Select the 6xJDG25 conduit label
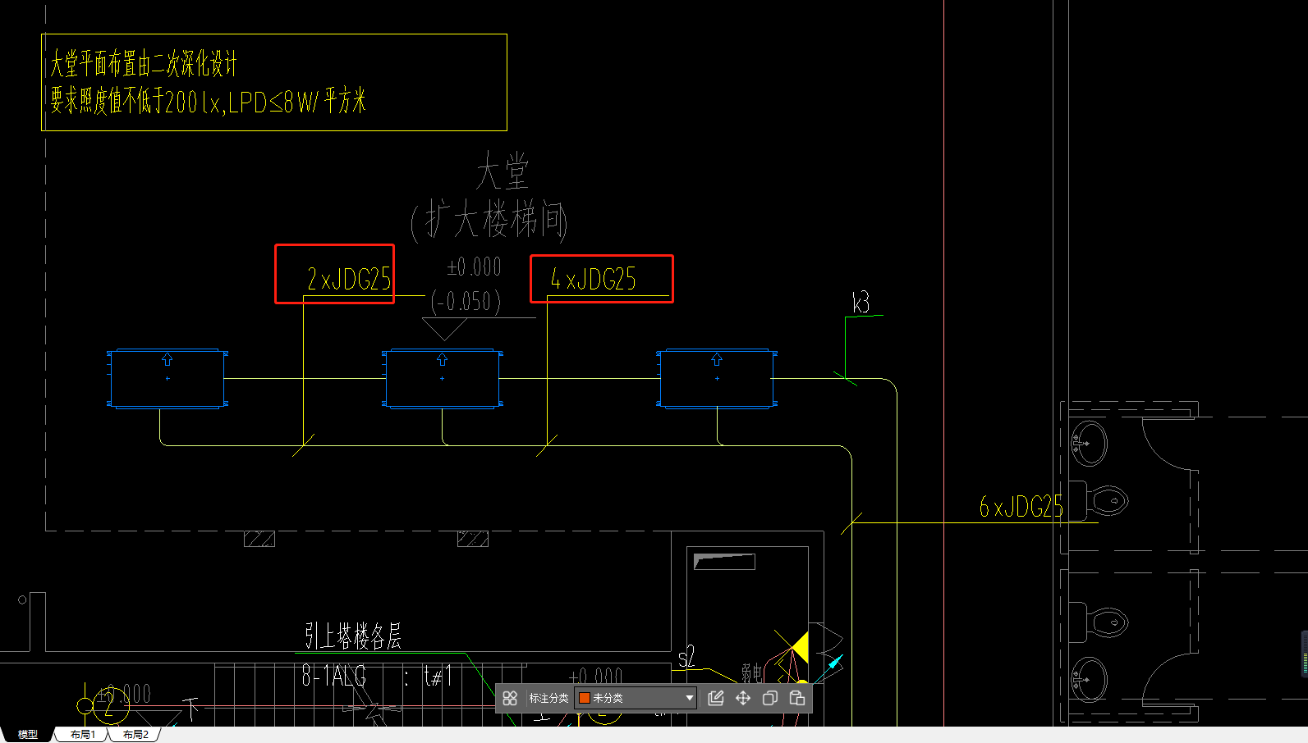Screen dimensions: 1308x743 point(1021,507)
